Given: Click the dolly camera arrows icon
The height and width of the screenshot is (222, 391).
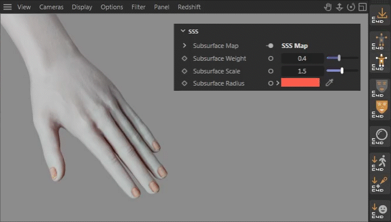Looking at the screenshot, I should pos(339,7).
